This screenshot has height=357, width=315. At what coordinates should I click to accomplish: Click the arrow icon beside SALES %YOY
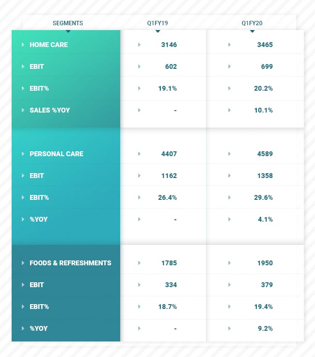23,110
